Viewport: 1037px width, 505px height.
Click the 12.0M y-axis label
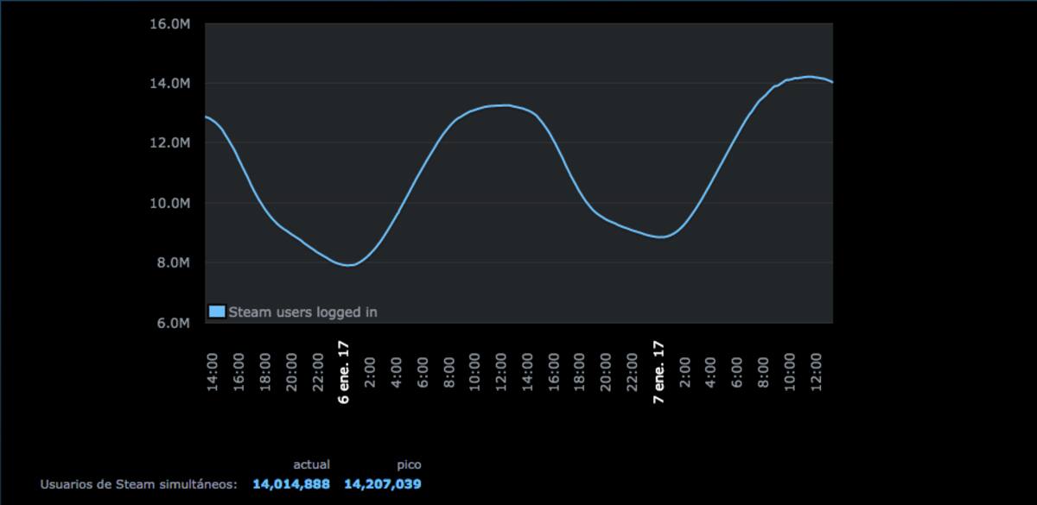click(169, 143)
